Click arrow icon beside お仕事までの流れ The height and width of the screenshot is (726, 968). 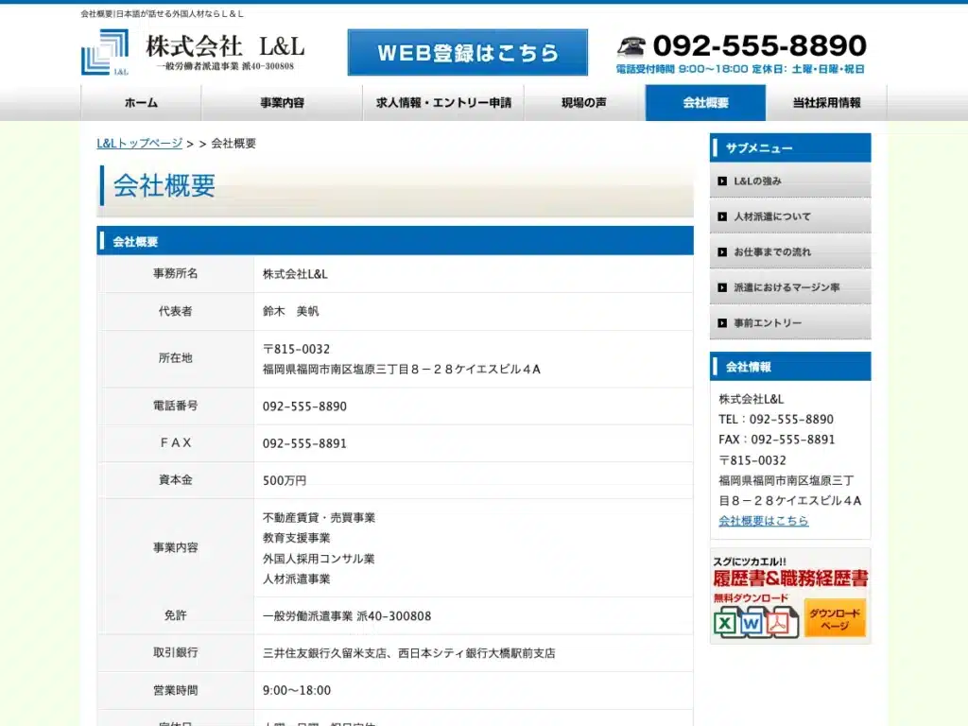[722, 251]
